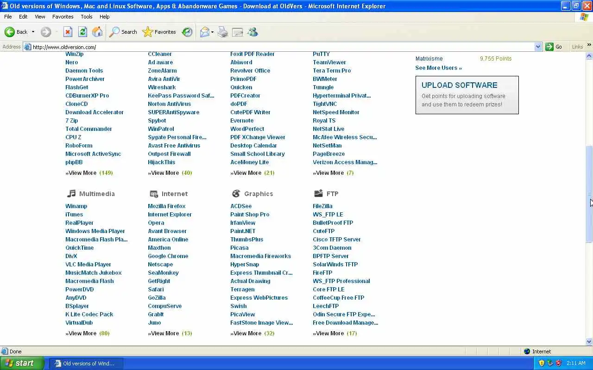Click the FTP category icon
The width and height of the screenshot is (593, 370).
point(318,193)
